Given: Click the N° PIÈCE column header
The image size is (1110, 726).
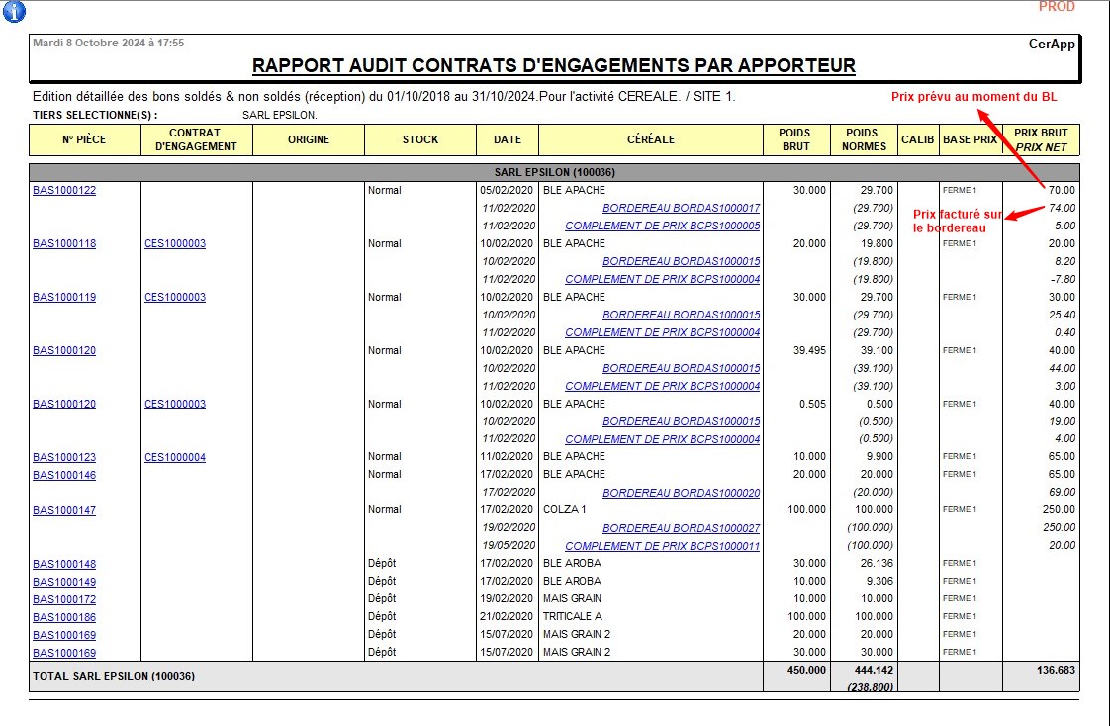Looking at the screenshot, I should tap(84, 140).
